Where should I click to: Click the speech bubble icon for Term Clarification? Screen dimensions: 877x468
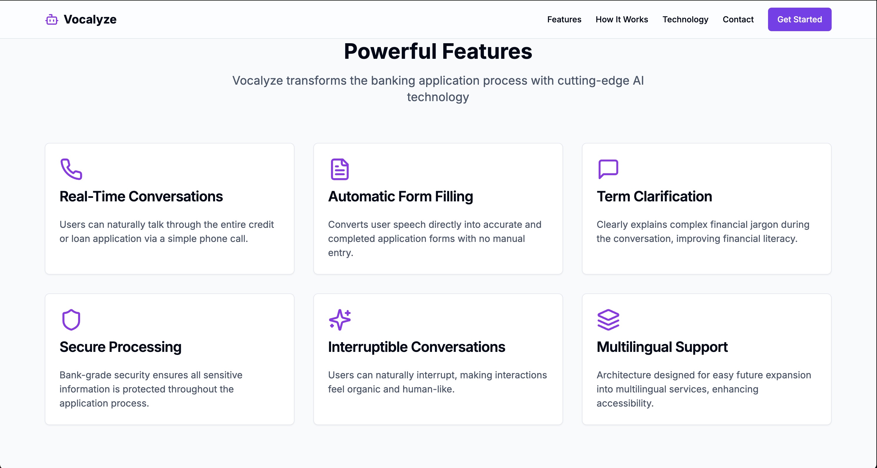coord(608,169)
